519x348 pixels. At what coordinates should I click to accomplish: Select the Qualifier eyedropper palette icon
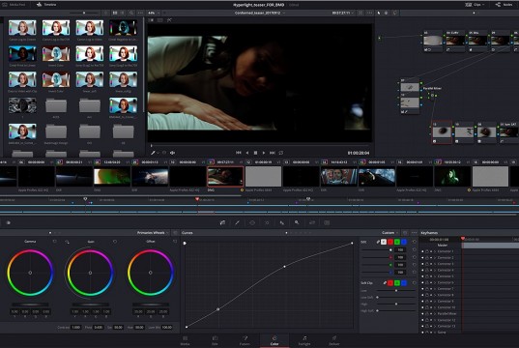coord(238,223)
